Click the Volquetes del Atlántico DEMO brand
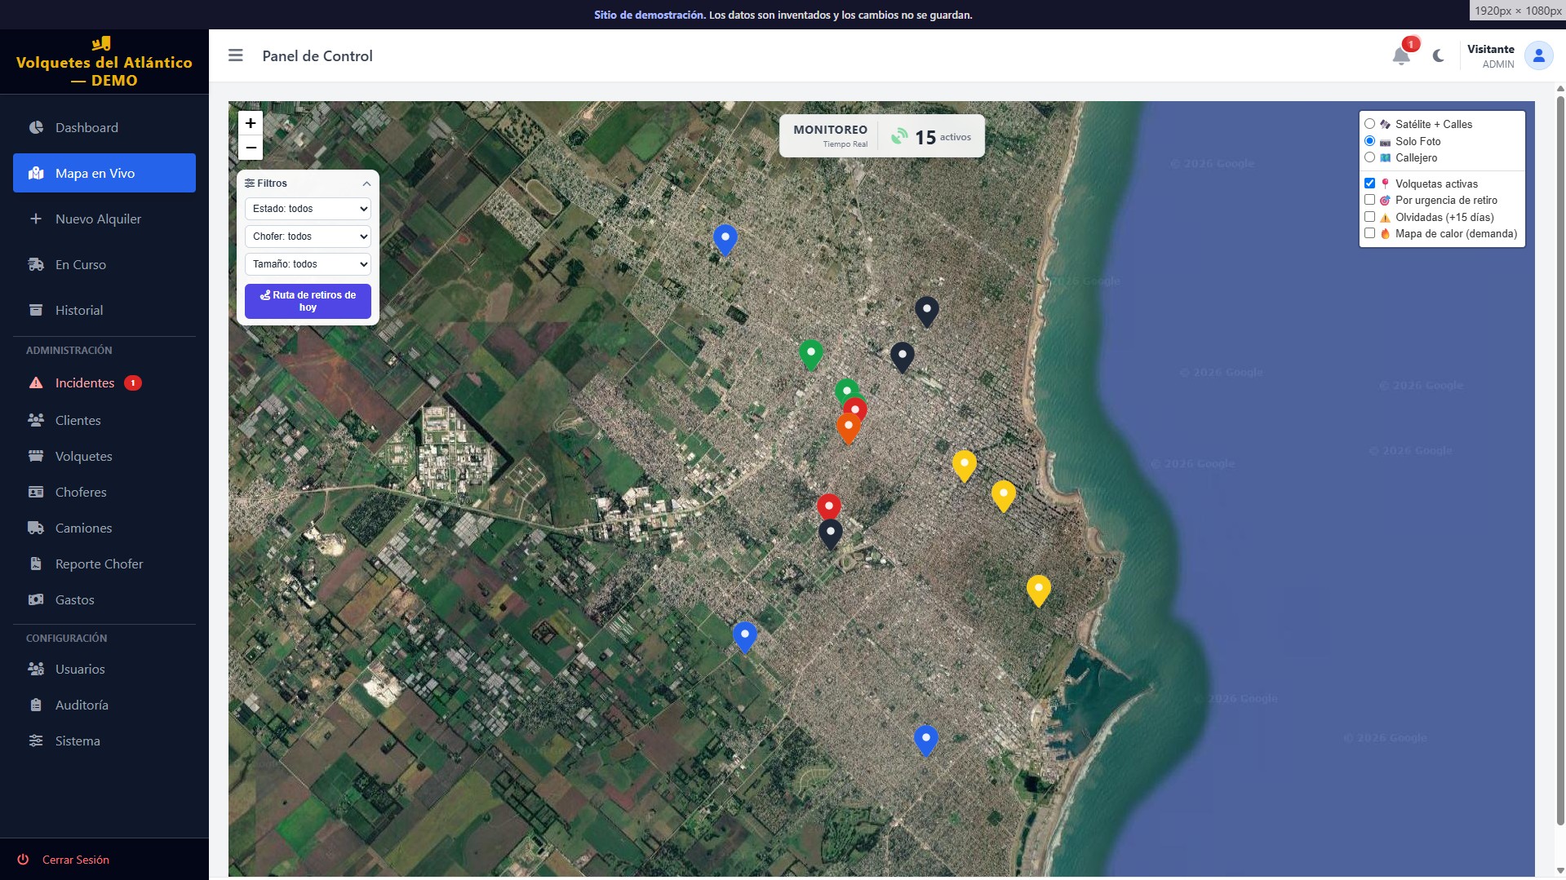The image size is (1566, 880). [104, 71]
